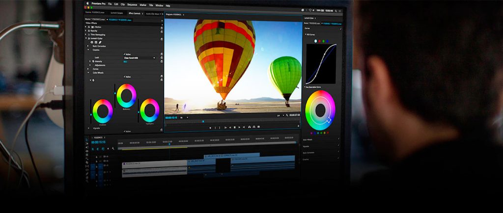503x213 pixels.
Task: Select the ellipse mask icon under Lumetri Color
Action: click(91, 43)
